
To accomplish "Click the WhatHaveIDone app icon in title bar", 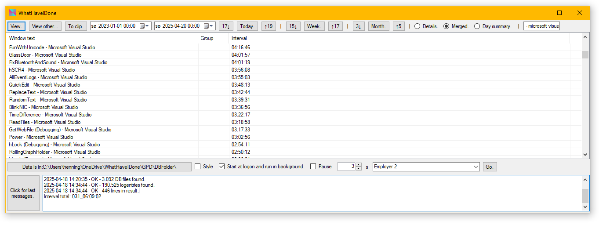I will (x=13, y=13).
